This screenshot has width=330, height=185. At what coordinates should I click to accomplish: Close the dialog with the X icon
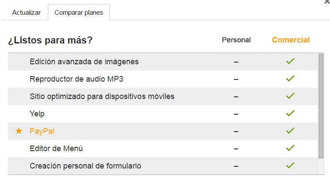(x=327, y=2)
